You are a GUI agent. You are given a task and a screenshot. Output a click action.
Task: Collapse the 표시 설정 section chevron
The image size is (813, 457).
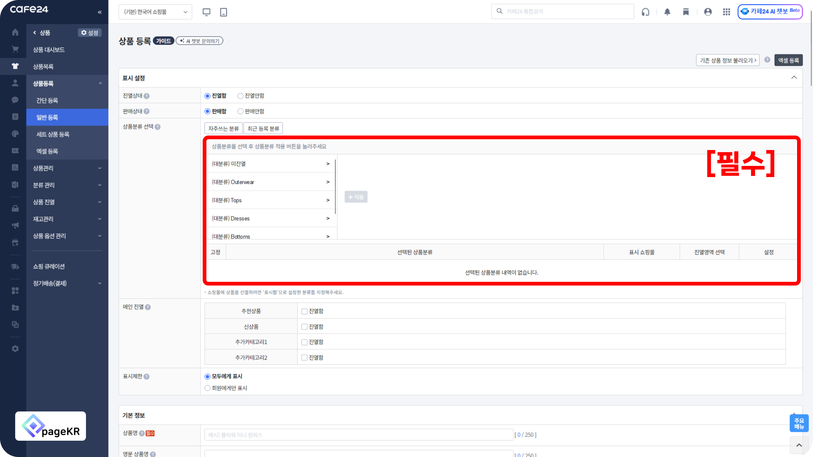[794, 78]
